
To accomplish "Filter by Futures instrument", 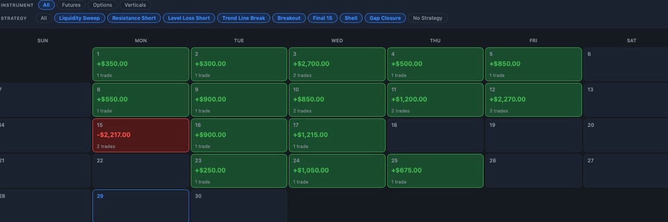I will [x=71, y=5].
